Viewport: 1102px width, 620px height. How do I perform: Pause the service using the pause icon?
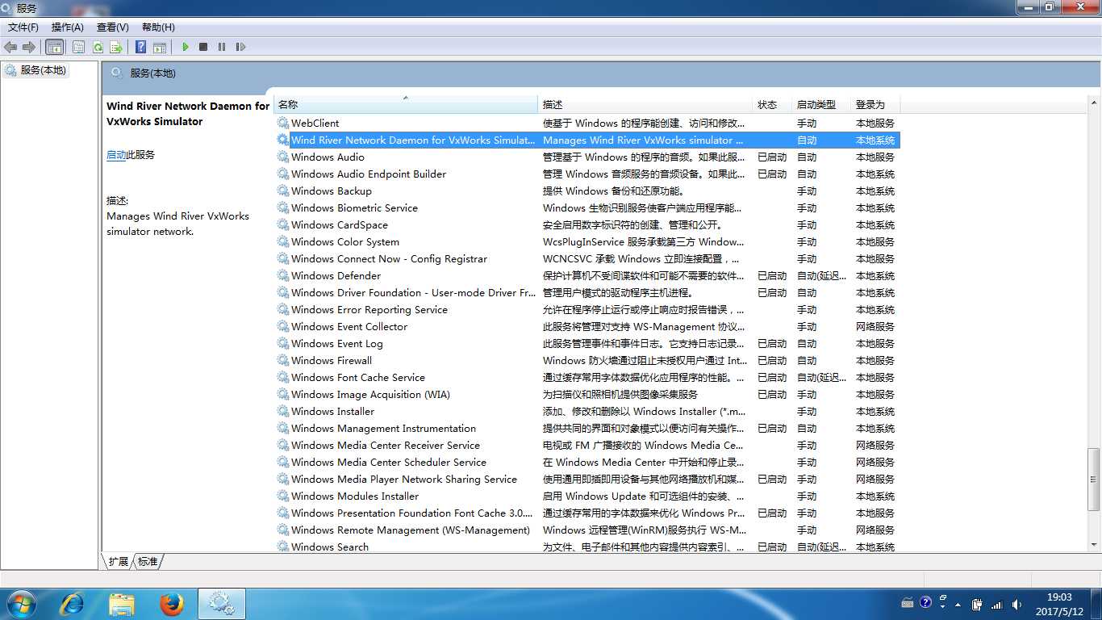[x=222, y=47]
